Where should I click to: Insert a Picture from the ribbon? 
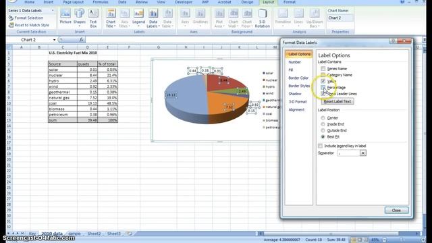65,17
